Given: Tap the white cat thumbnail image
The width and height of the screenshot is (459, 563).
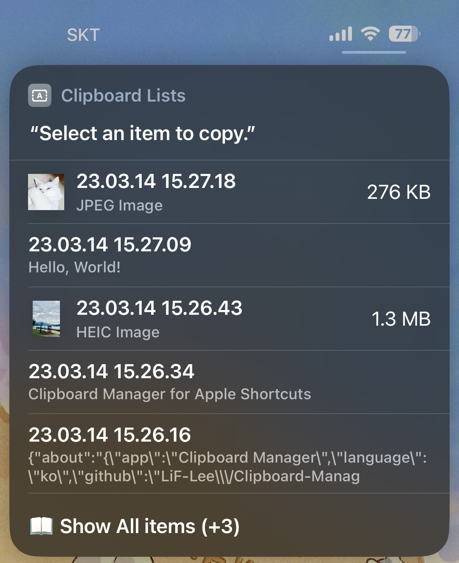Looking at the screenshot, I should [x=46, y=193].
